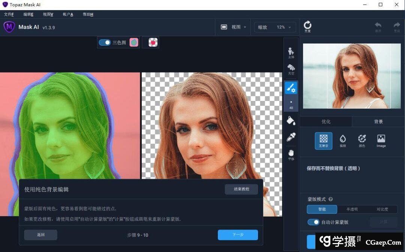Select the brush settings tool
Image resolution: width=405 pixels, height=252 pixels.
[x=291, y=88]
